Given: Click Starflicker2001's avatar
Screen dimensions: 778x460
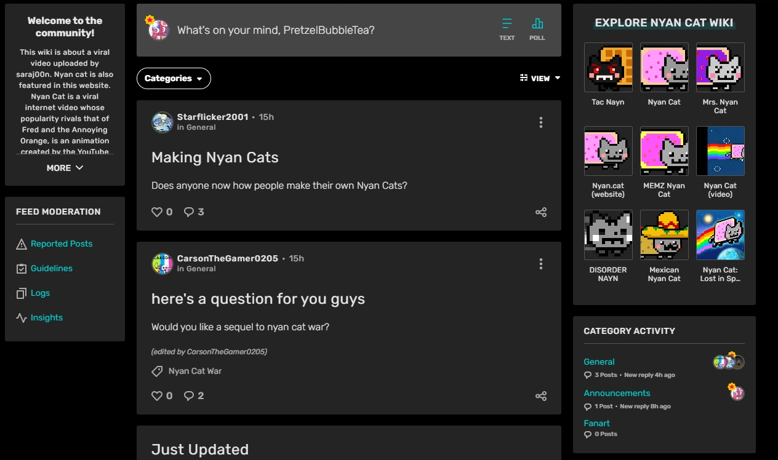Looking at the screenshot, I should 162,122.
